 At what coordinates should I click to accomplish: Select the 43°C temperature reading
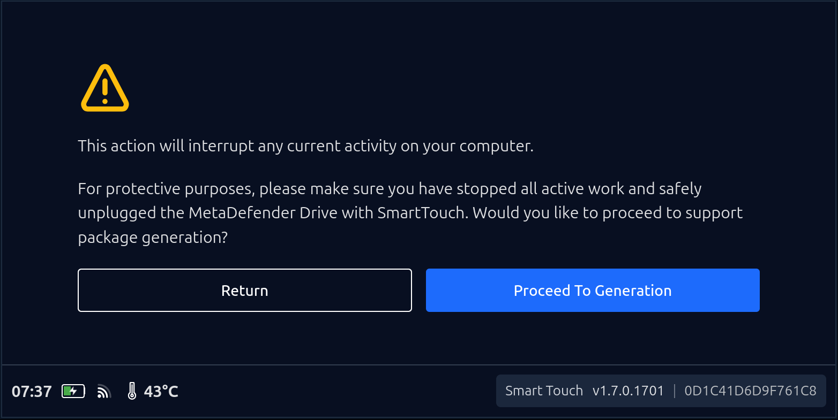click(161, 392)
